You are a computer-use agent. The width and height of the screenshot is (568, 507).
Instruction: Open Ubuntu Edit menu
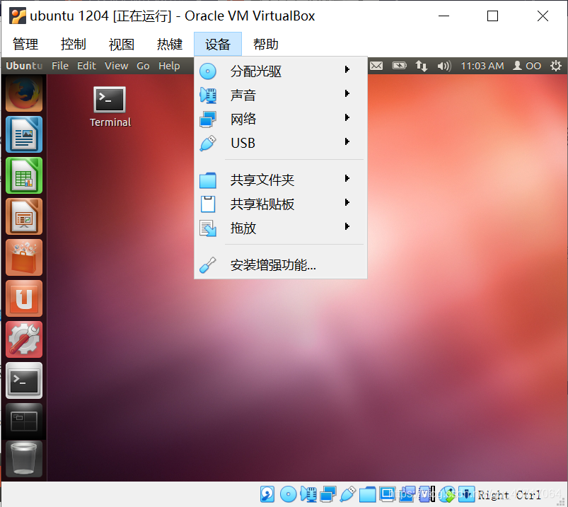[x=86, y=66]
